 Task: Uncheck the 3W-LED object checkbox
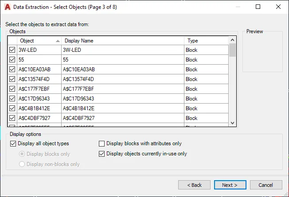coord(12,50)
